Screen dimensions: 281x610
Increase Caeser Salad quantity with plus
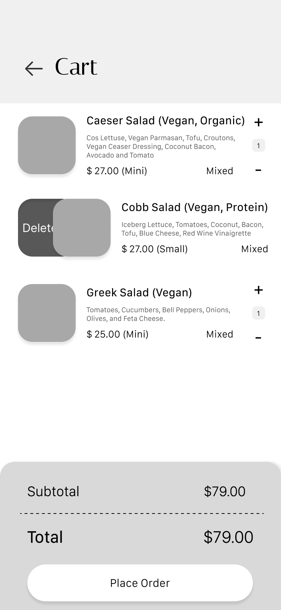(258, 122)
